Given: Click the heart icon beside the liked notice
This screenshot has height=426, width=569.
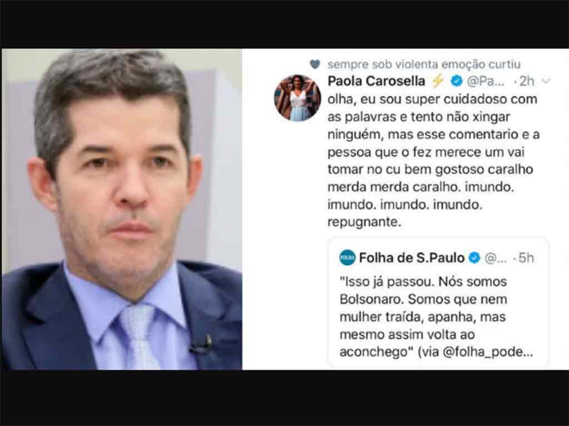Looking at the screenshot, I should click(x=315, y=64).
